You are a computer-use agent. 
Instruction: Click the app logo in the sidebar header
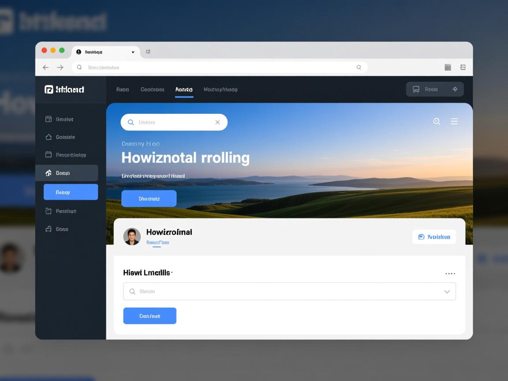[x=49, y=90]
